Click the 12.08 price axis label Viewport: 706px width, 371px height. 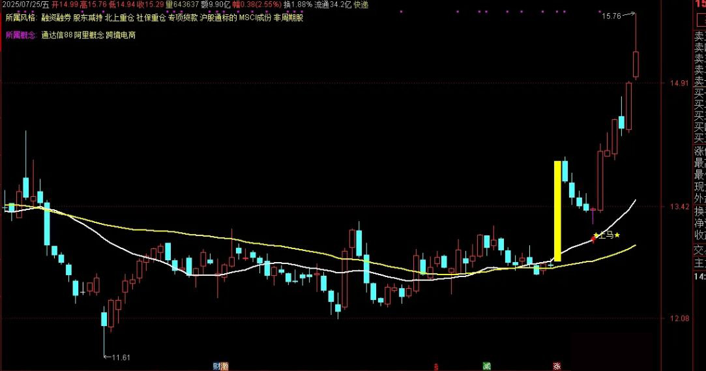[x=679, y=318]
